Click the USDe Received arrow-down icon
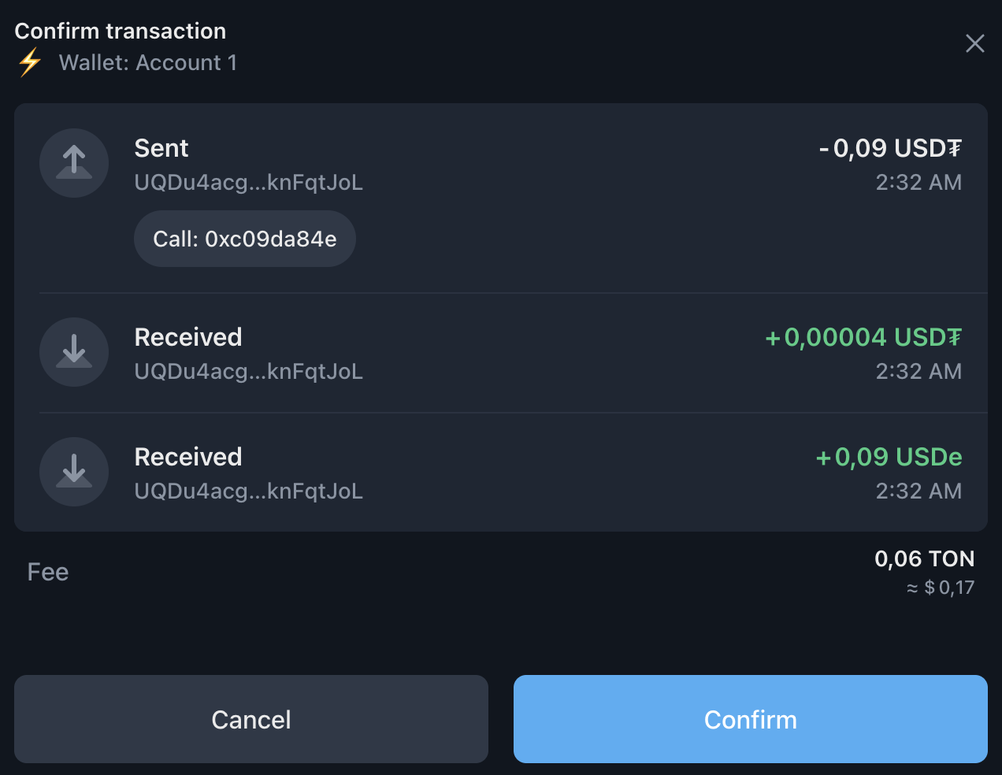This screenshot has height=775, width=1002. point(74,472)
